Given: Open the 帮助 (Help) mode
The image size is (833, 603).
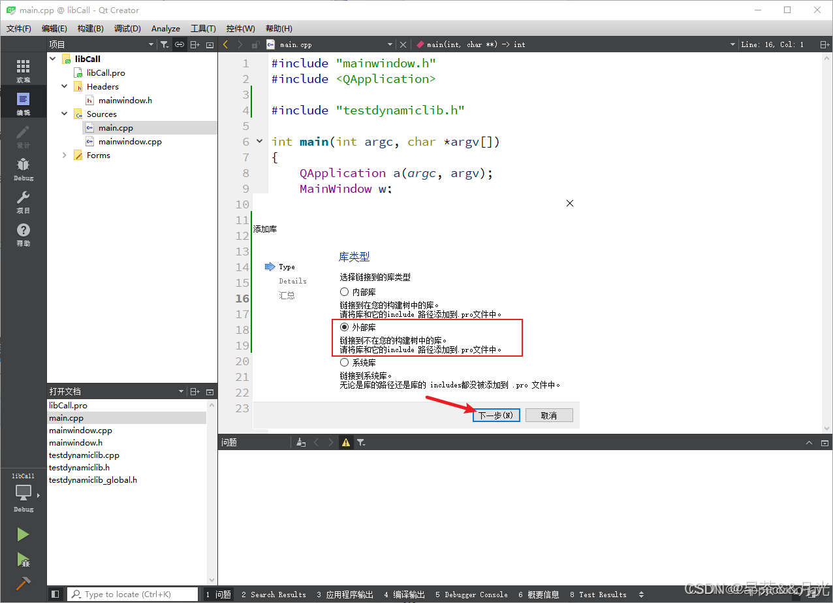Looking at the screenshot, I should [24, 234].
